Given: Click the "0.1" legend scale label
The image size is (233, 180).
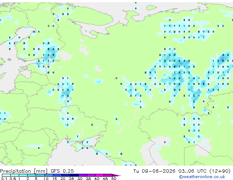Looking at the screenshot, I should (4, 179).
